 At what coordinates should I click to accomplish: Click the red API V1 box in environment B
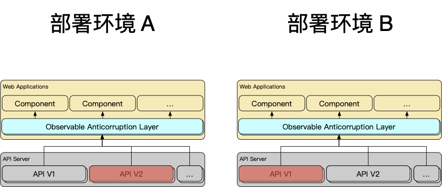click(x=281, y=174)
